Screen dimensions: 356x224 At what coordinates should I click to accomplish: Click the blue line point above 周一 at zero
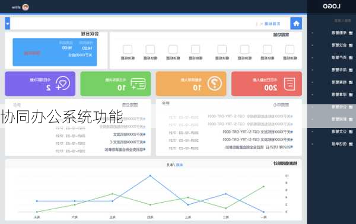click(x=263, y=212)
